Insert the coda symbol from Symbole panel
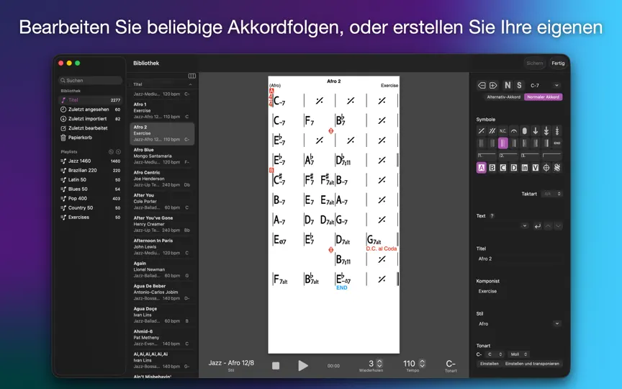Screen dimensions: 622x389 tap(546, 168)
